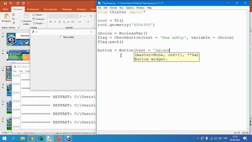Click the Створити слайд icon
The image size is (252, 142).
tap(26, 16)
